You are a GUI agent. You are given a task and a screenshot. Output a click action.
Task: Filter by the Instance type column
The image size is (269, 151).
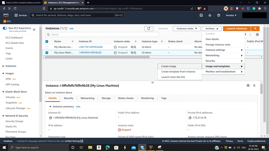click(162, 41)
